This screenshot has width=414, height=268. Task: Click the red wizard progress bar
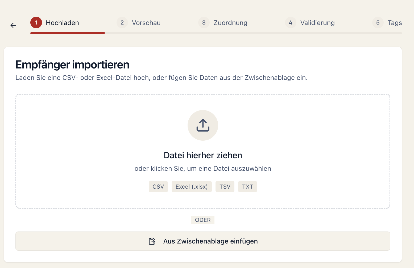[68, 33]
